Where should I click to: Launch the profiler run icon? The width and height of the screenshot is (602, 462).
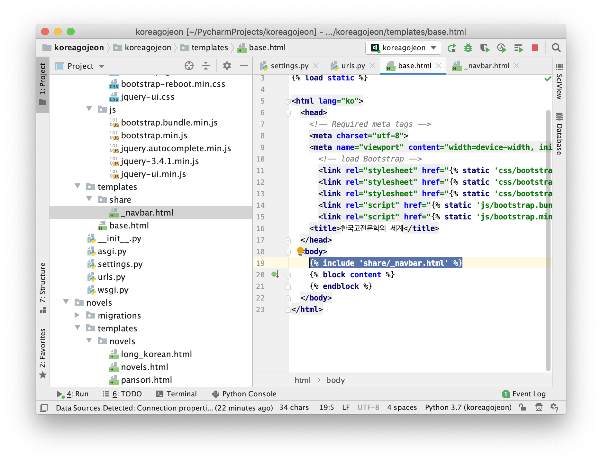[502, 48]
